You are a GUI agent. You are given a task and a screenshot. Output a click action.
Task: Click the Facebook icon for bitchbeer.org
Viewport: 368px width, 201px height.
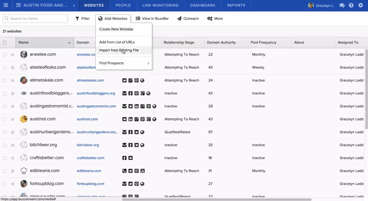pos(130,145)
